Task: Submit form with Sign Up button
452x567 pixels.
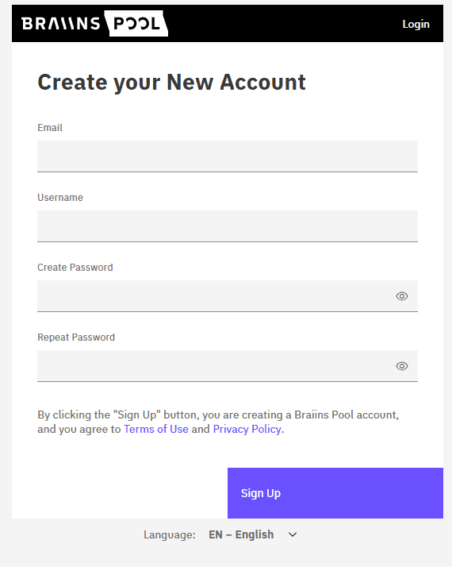Action: (335, 493)
